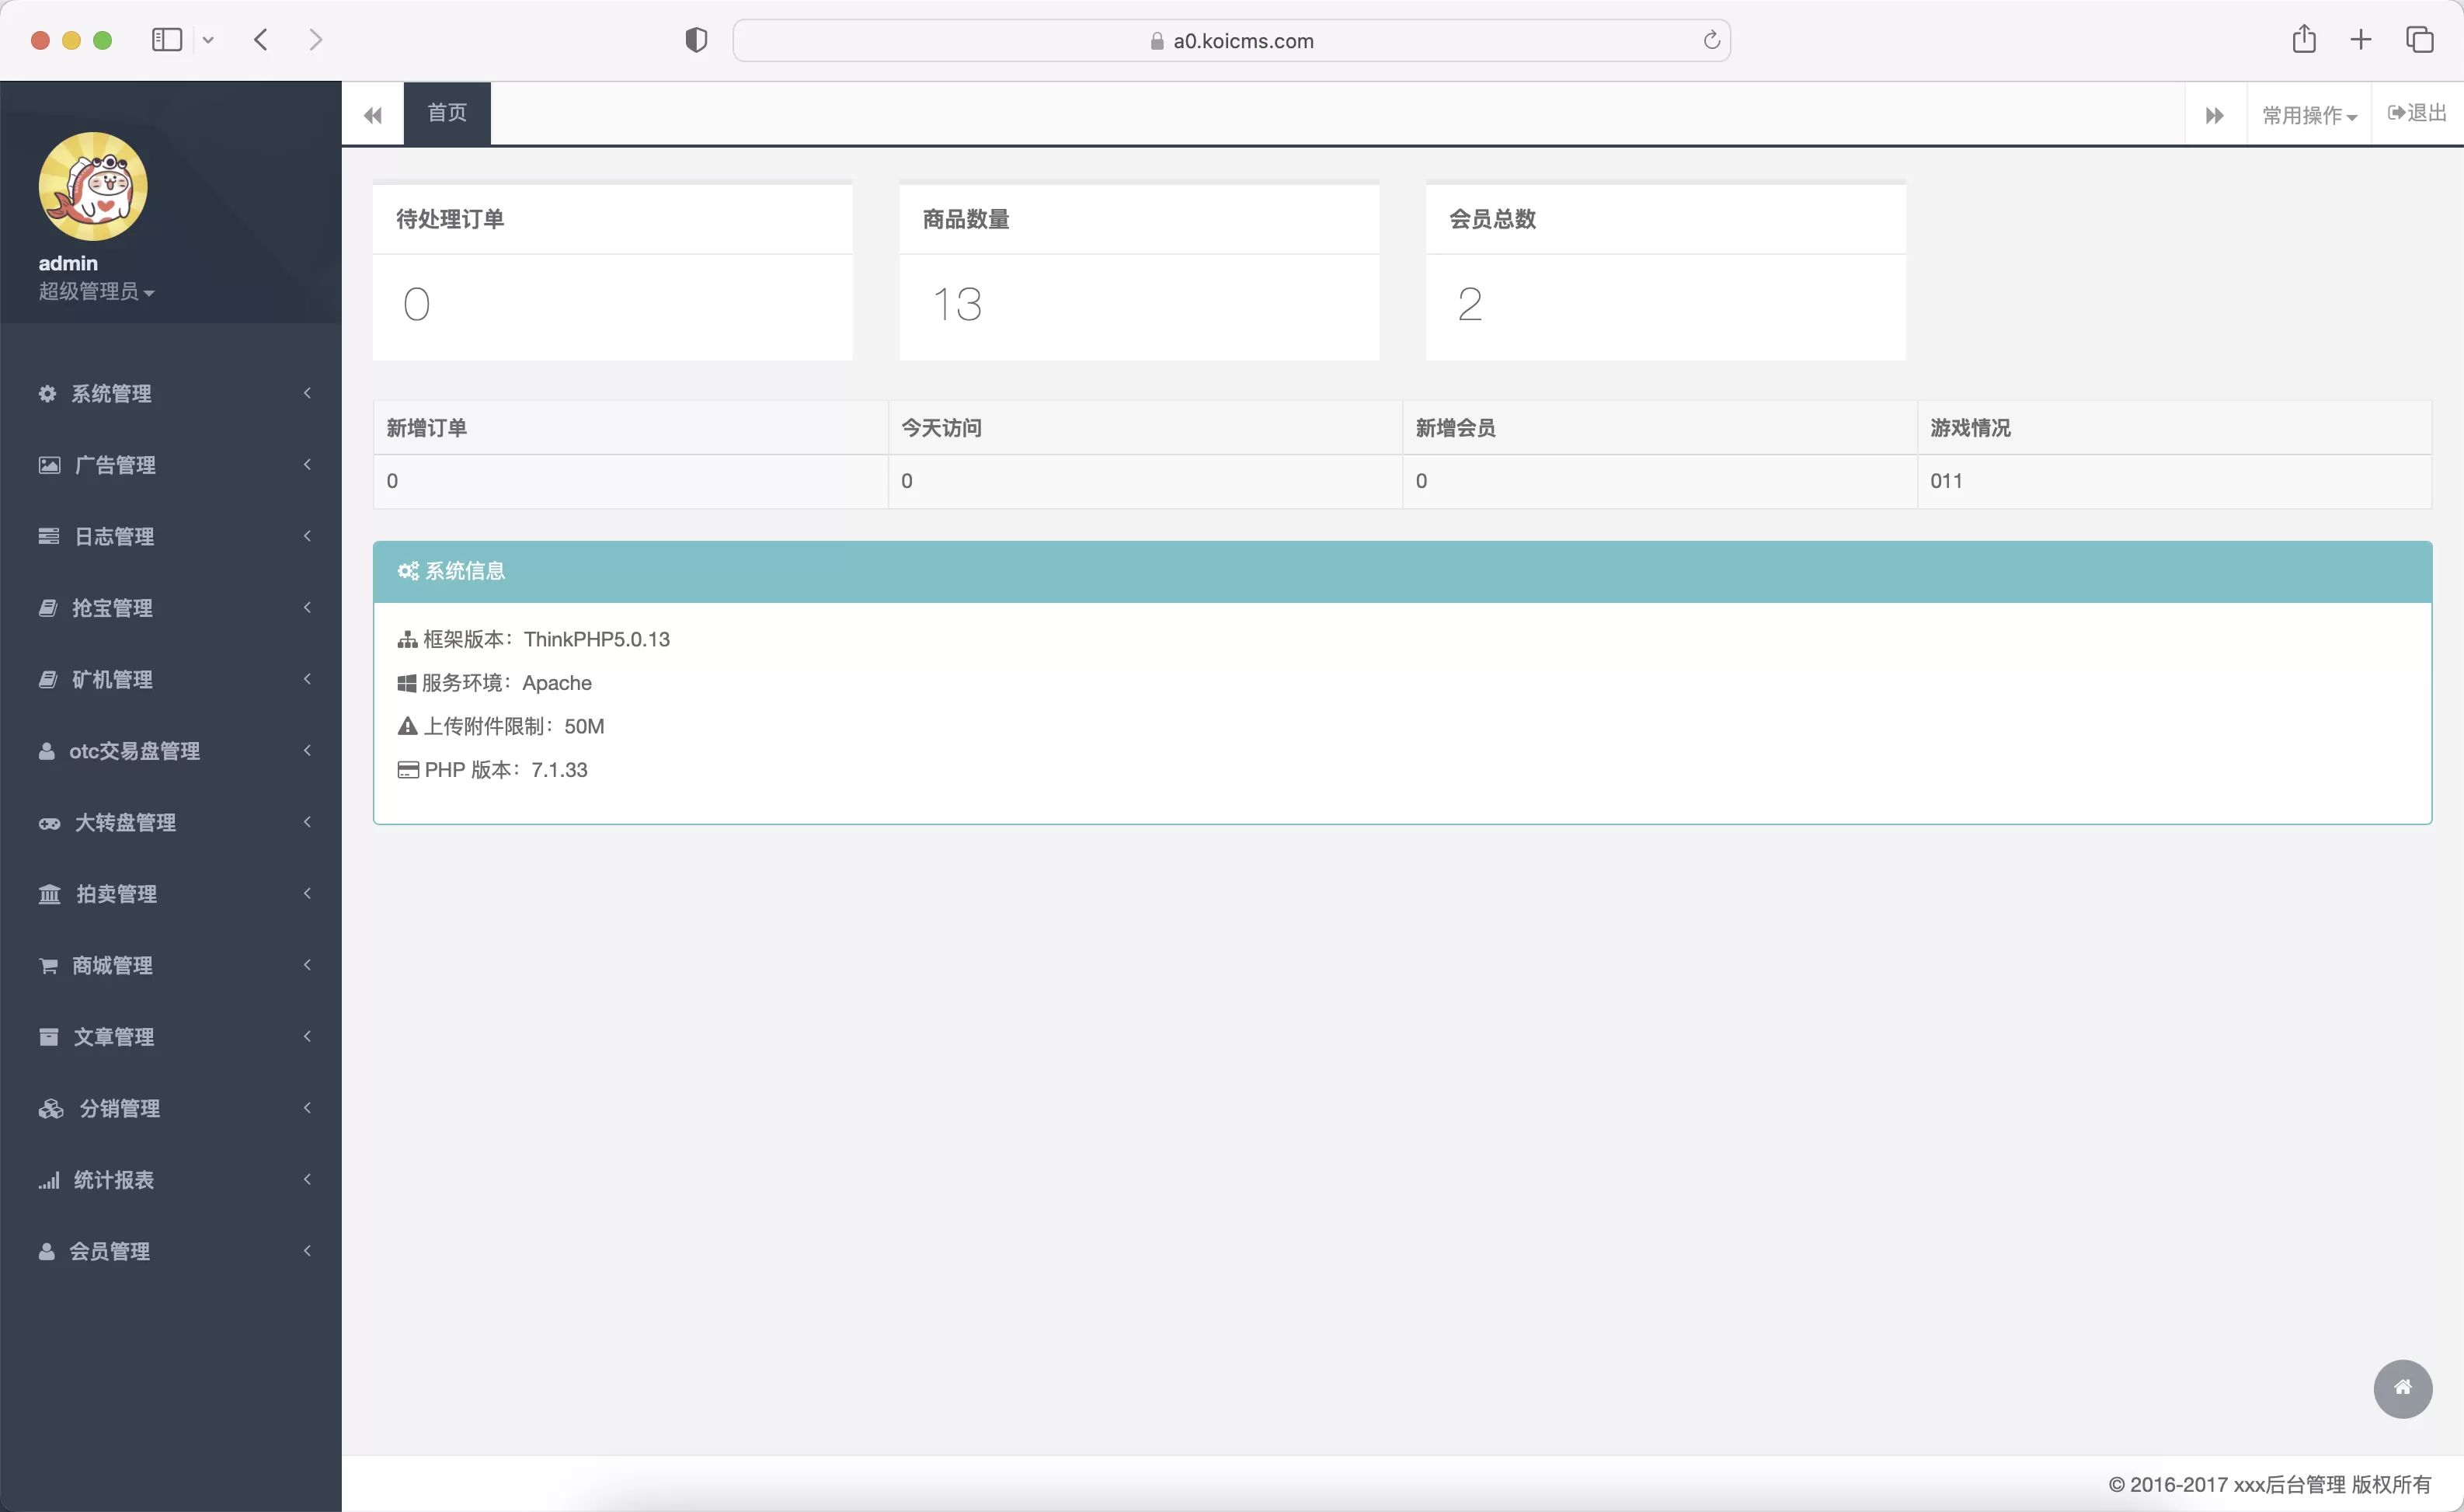Click the 系统信息 gears icon
The height and width of the screenshot is (1512, 2464).
408,571
